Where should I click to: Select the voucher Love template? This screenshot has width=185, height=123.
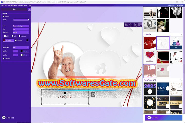150,71
